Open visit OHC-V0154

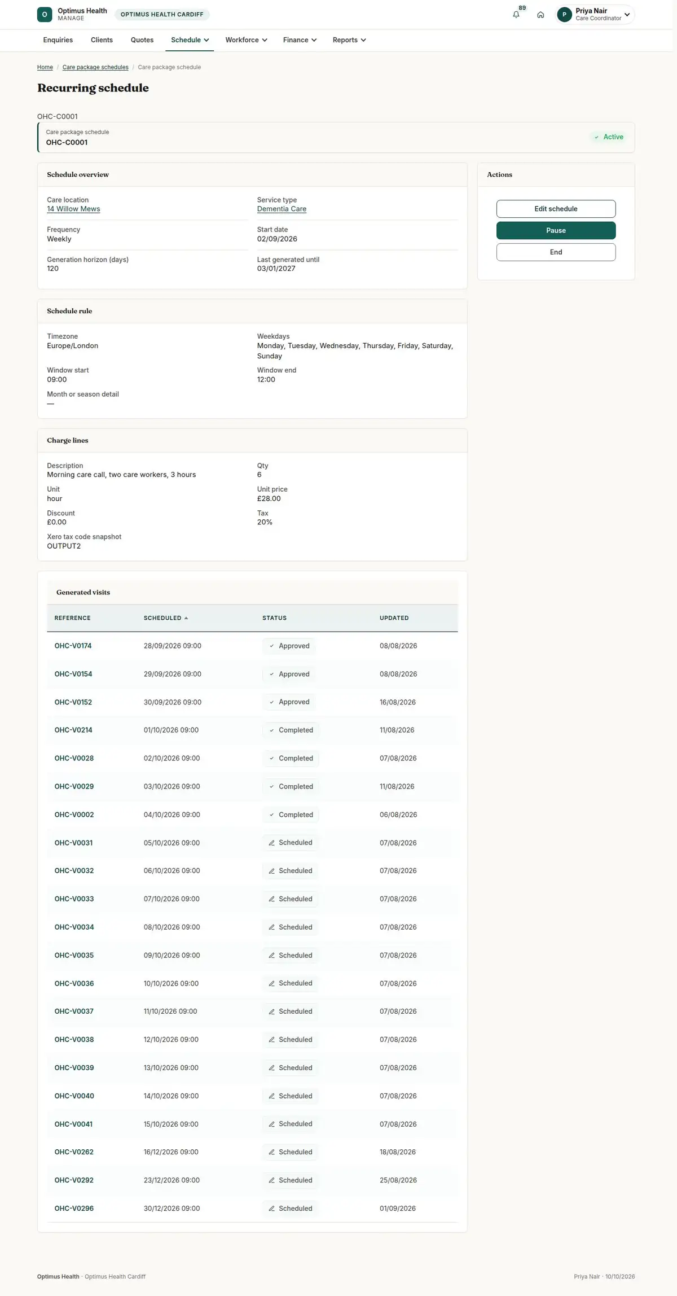pos(73,674)
